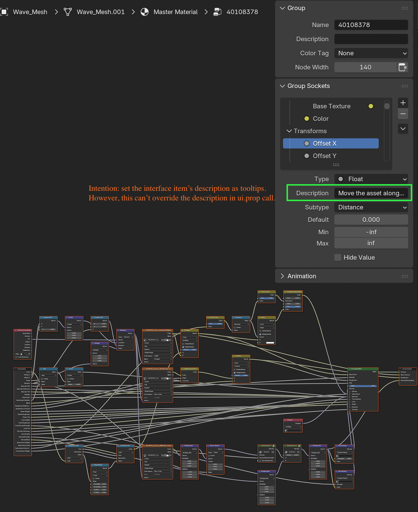This screenshot has width=418, height=512.
Task: Click the Master Material sphere icon
Action: (145, 12)
